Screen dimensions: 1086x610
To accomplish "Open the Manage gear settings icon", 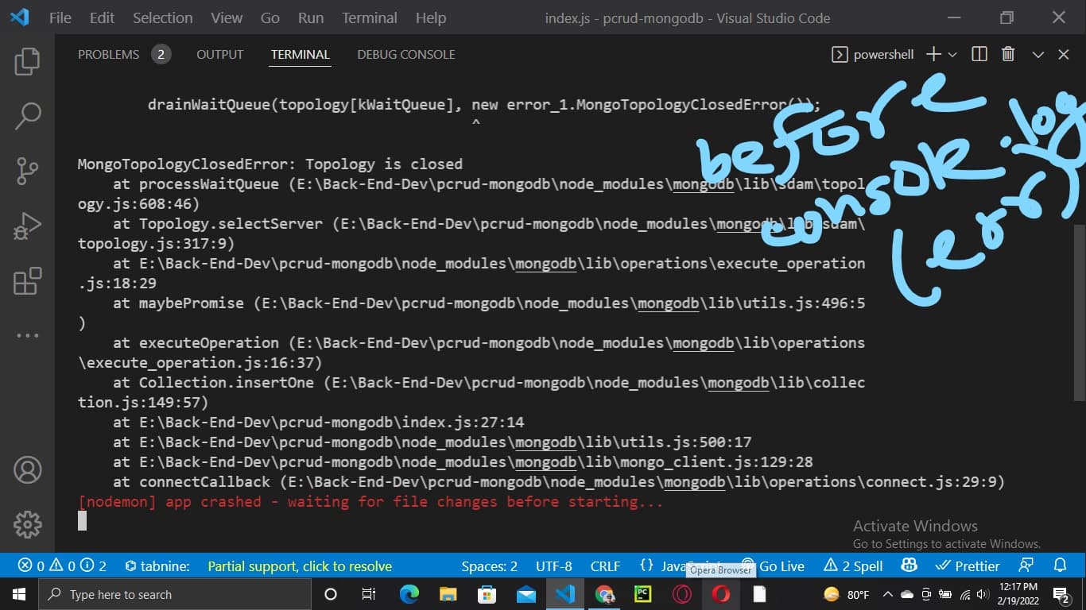I will pos(27,524).
